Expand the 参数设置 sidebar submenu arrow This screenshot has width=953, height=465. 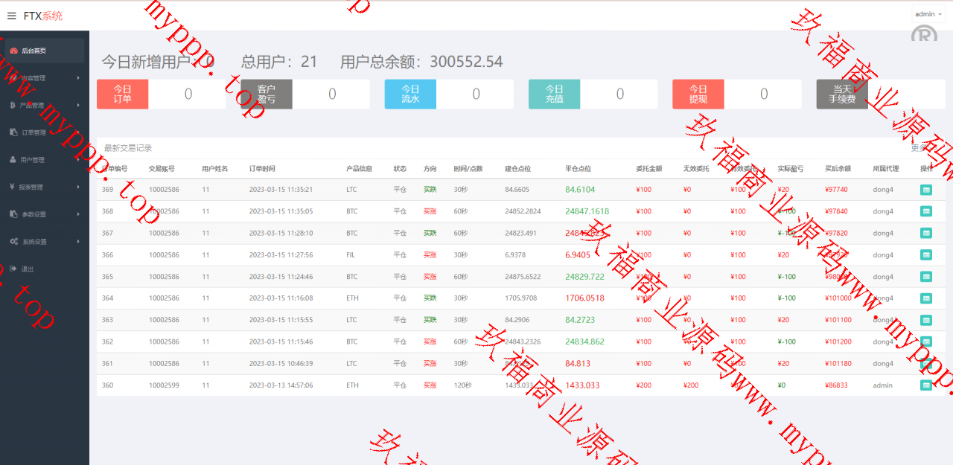point(78,214)
